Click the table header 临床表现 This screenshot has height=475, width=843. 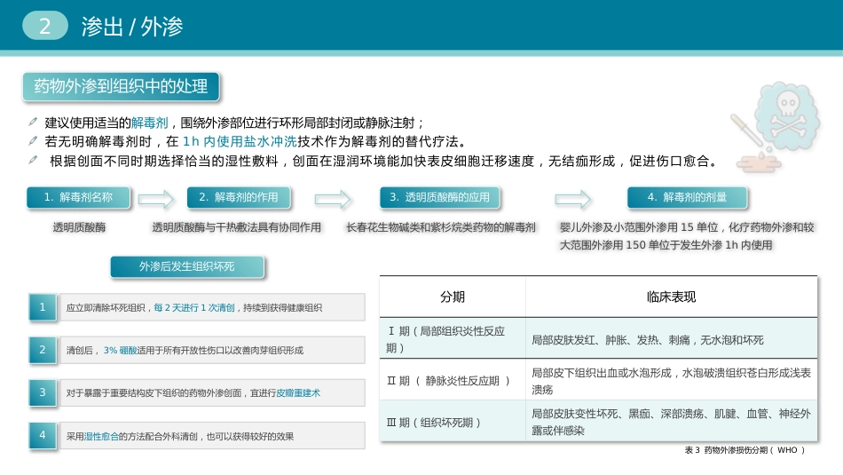672,297
